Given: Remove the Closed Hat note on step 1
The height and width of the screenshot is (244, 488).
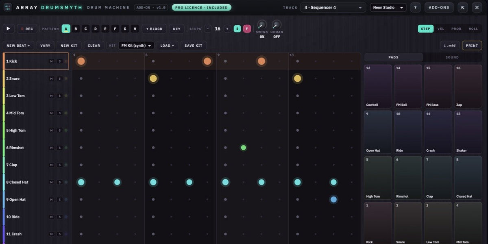Looking at the screenshot, I should point(81,182).
